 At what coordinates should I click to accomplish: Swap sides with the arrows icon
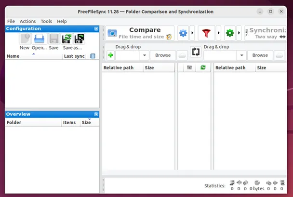196,52
